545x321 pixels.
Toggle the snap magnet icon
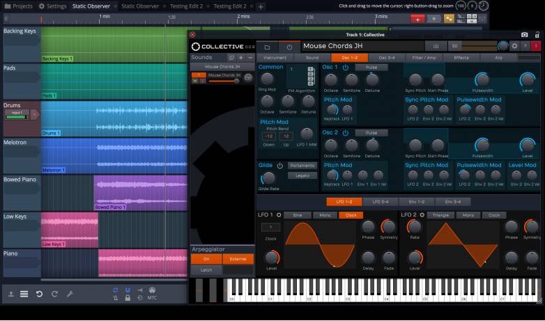(x=128, y=290)
